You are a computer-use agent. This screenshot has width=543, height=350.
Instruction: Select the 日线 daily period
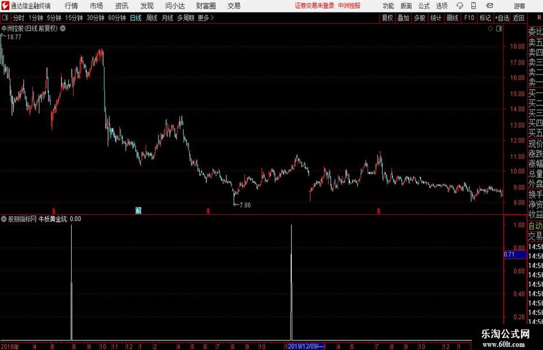136,18
